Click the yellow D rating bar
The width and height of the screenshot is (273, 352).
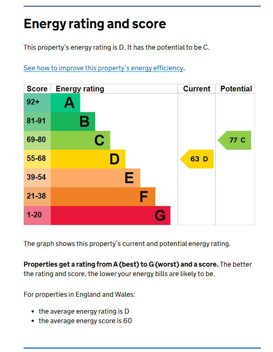click(x=88, y=159)
